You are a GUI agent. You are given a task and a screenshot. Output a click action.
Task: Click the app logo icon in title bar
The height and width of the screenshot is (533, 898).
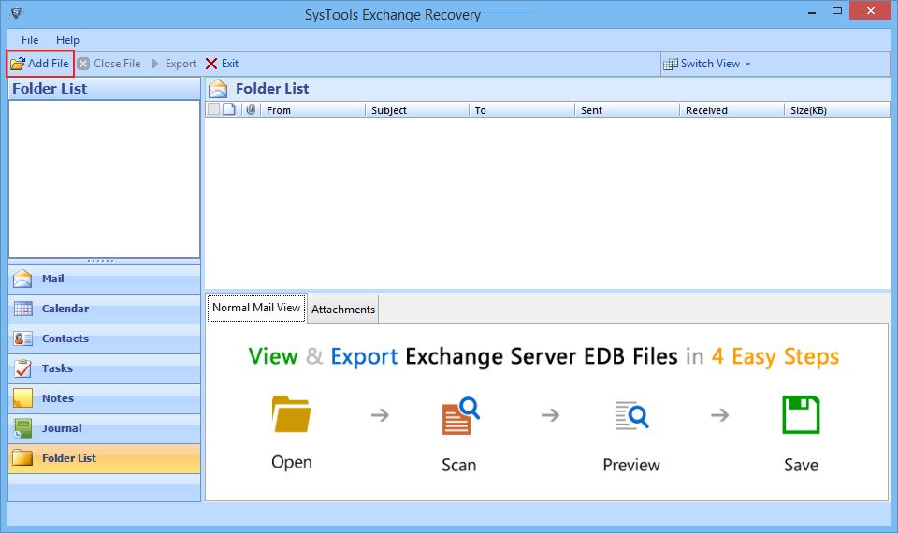[x=16, y=12]
